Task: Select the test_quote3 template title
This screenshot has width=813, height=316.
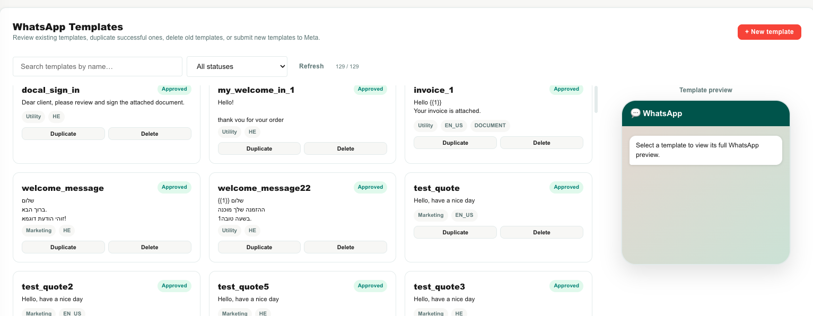Action: 439,287
